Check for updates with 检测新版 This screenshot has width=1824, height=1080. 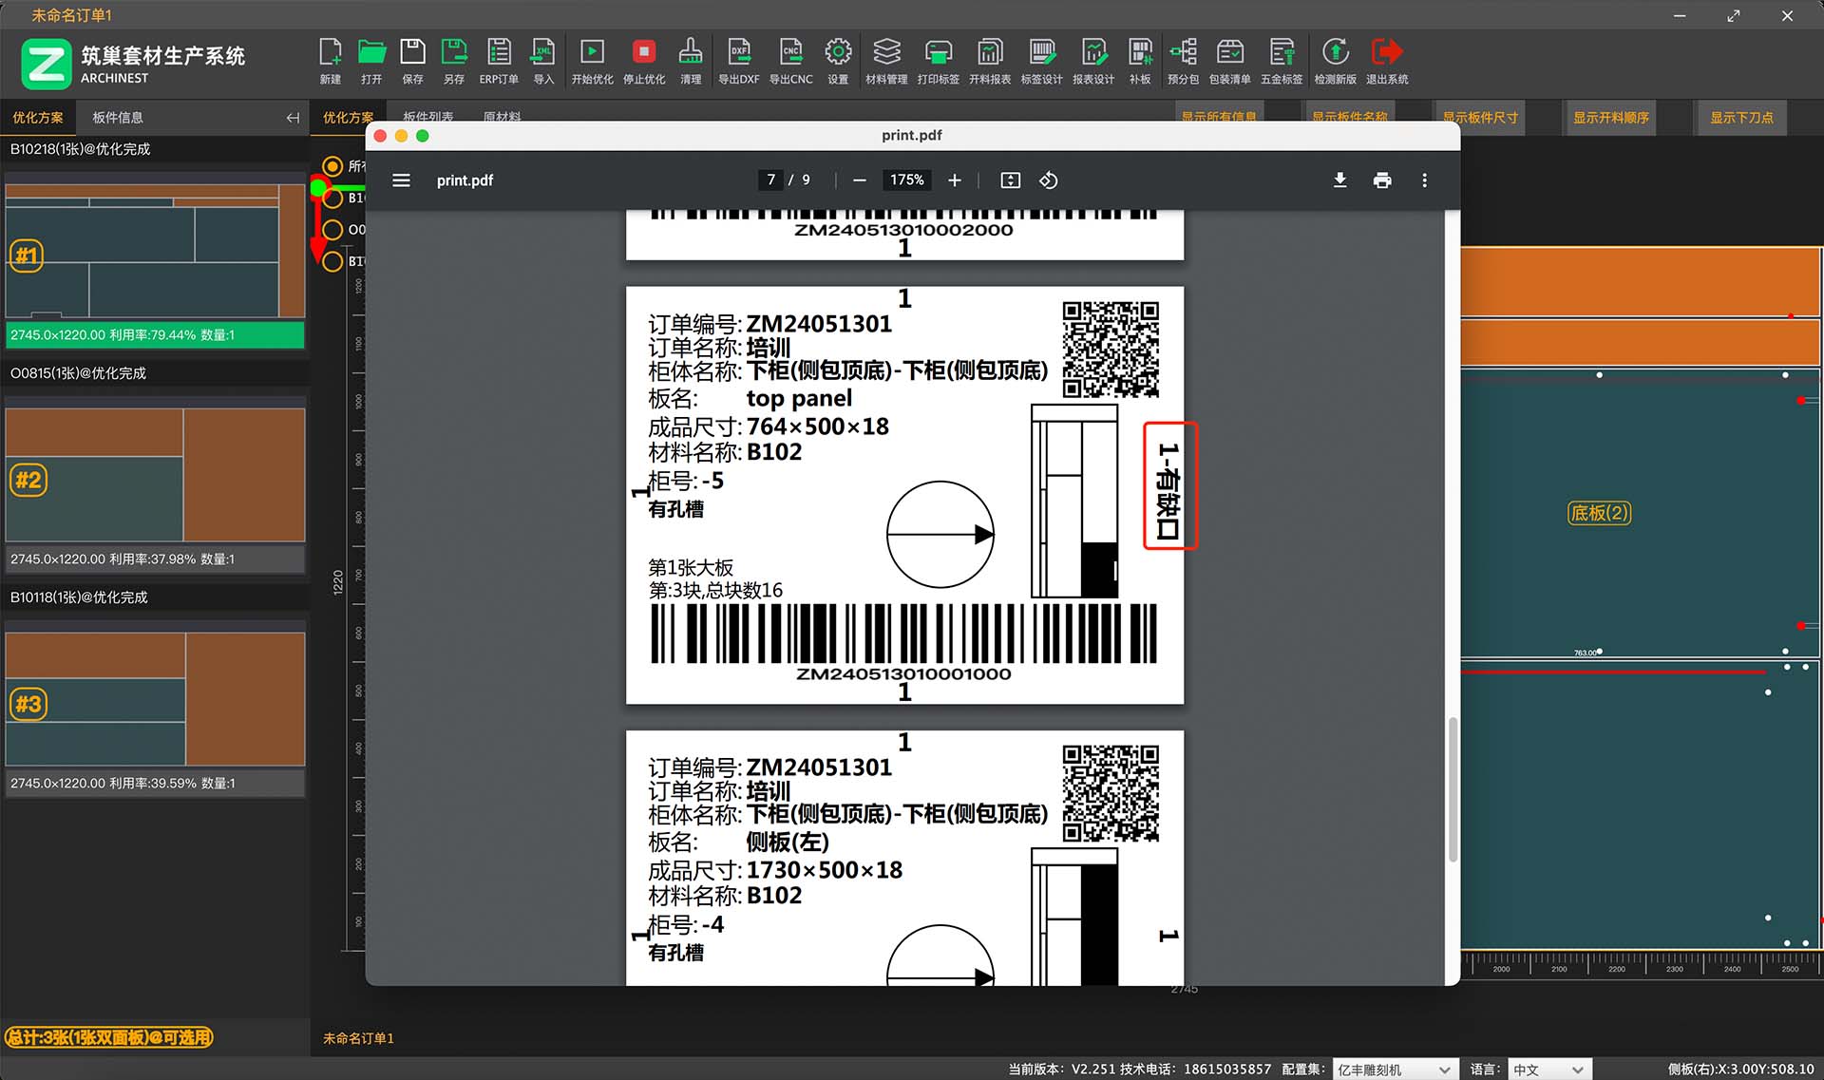[1335, 61]
